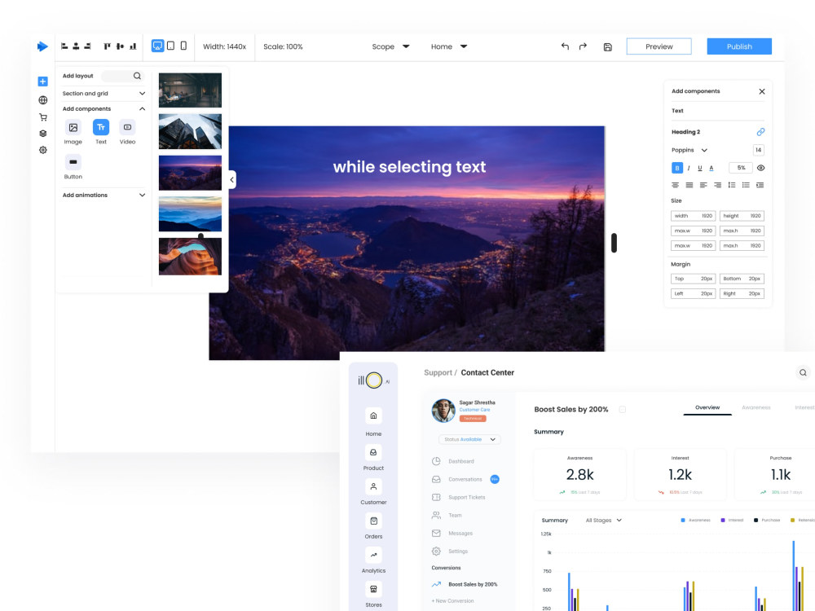Click the bullet list icon

(746, 185)
